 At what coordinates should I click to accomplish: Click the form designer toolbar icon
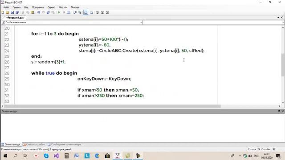92,12
